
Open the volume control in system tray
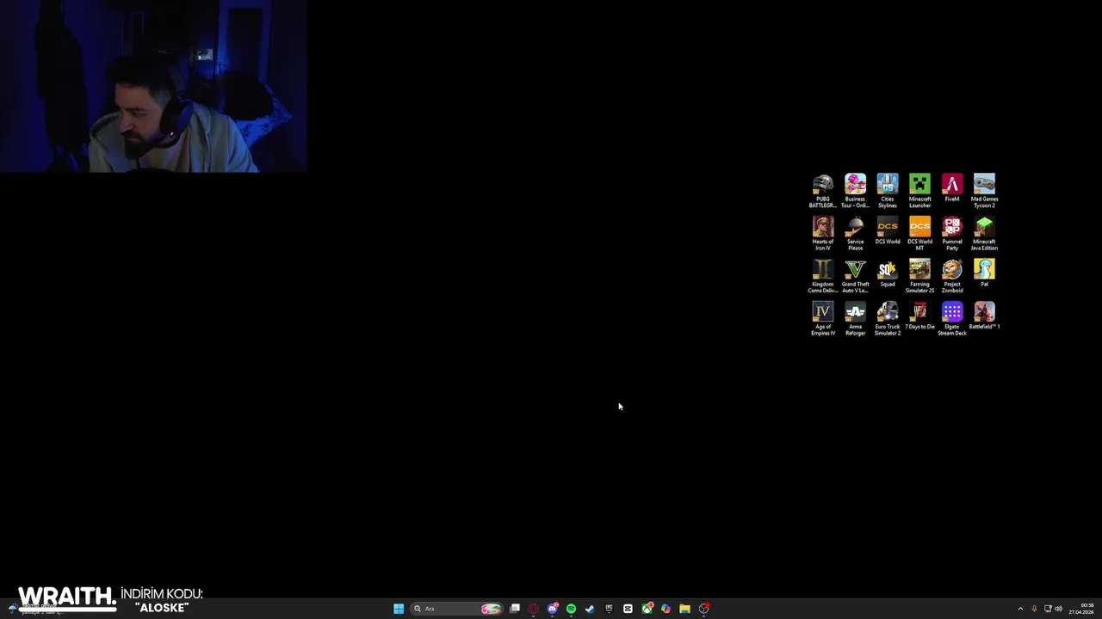click(x=1058, y=609)
